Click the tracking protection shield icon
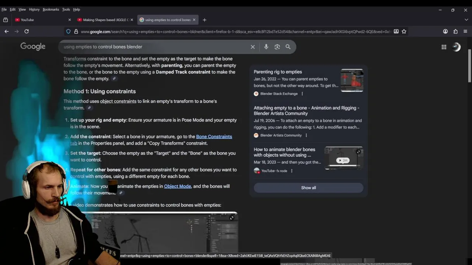The image size is (472, 265). pos(68,32)
